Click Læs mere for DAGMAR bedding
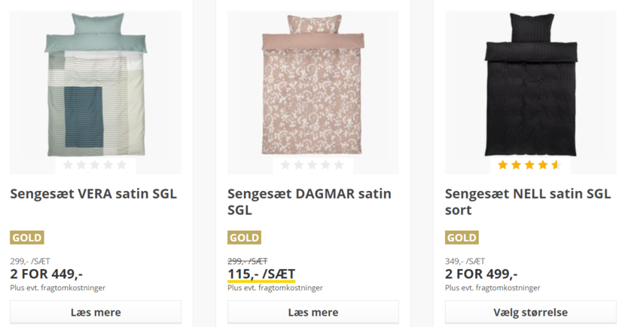Viewport: 622px width, 327px height. pyautogui.click(x=313, y=312)
